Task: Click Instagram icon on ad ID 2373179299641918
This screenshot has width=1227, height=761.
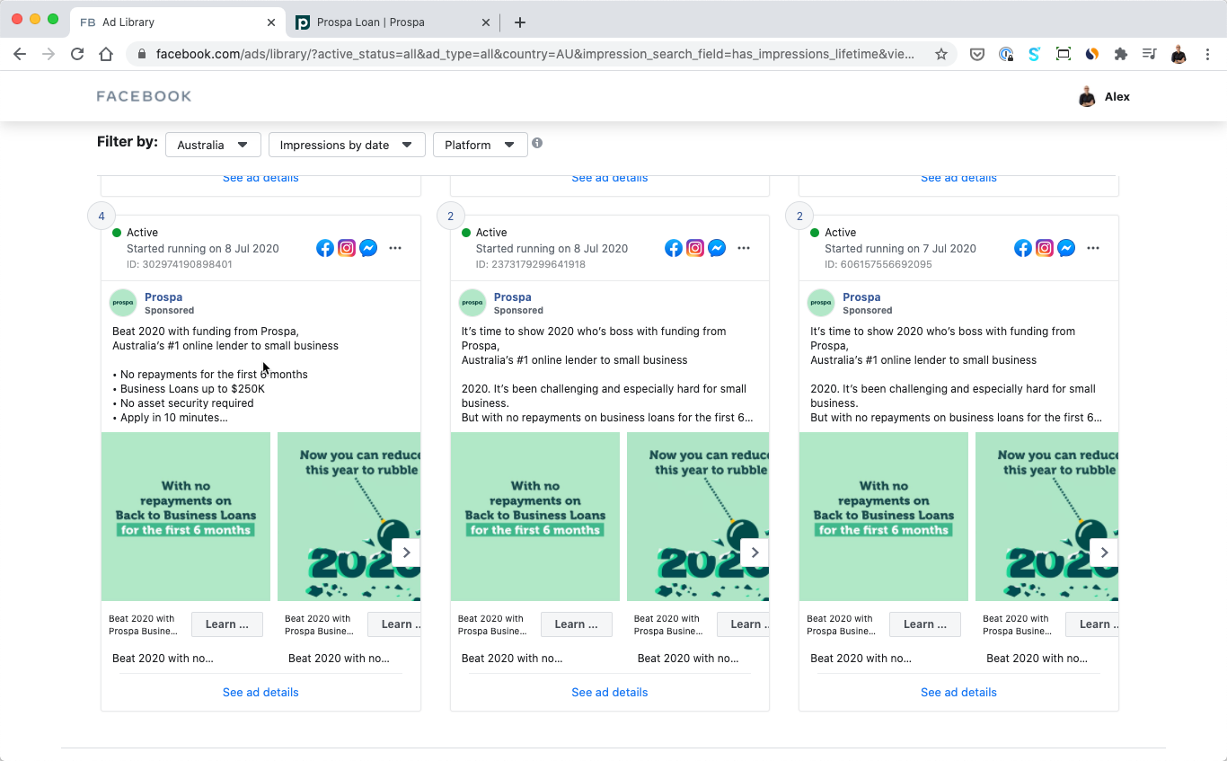Action: 695,248
